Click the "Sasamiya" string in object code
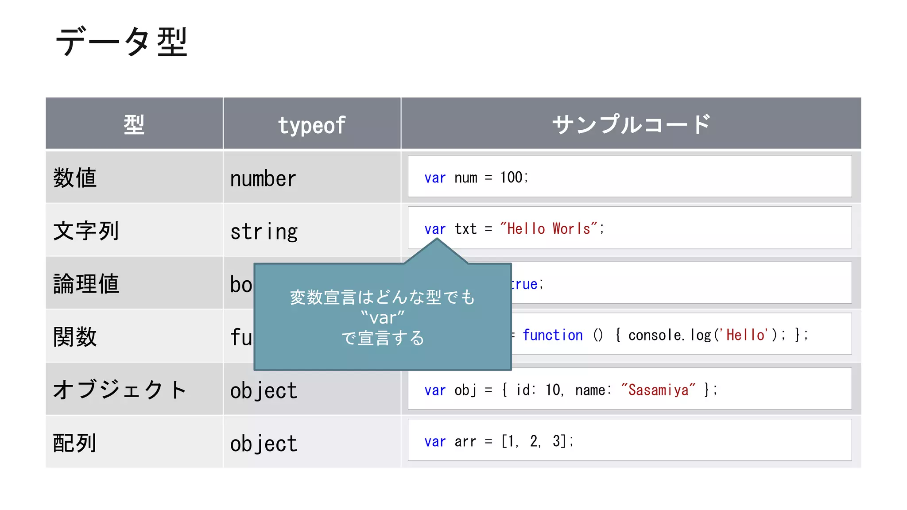This screenshot has width=907, height=510. tap(658, 390)
